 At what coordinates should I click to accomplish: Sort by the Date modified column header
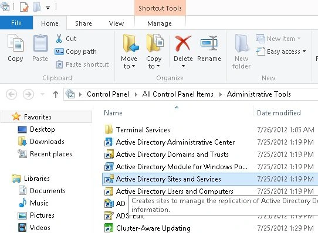tap(279, 113)
